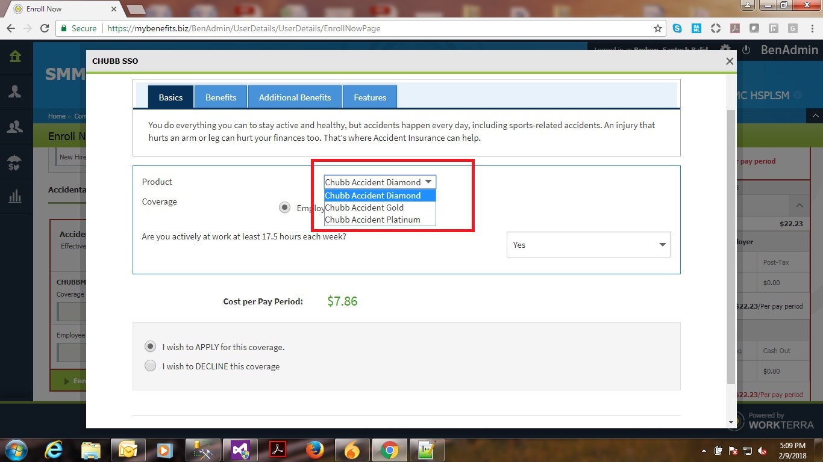The image size is (823, 462).
Task: Switch to the Features tab
Action: (370, 97)
